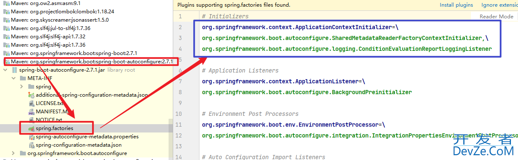Click the additional-spring-configuration-metadata.json file icon
This screenshot has width=518, height=160.
point(32,95)
